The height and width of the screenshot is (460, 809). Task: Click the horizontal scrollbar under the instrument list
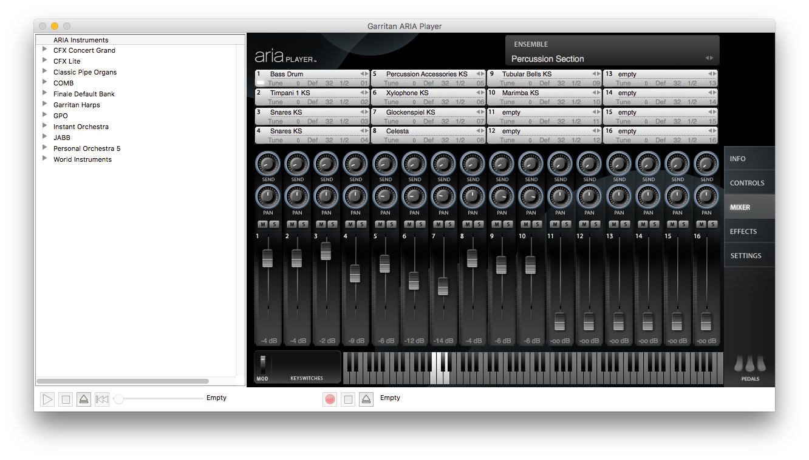pyautogui.click(x=123, y=381)
